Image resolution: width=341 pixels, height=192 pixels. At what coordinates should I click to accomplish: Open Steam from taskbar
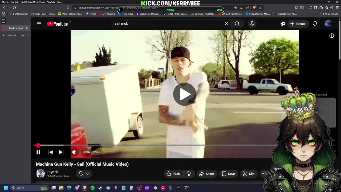[x=100, y=188]
